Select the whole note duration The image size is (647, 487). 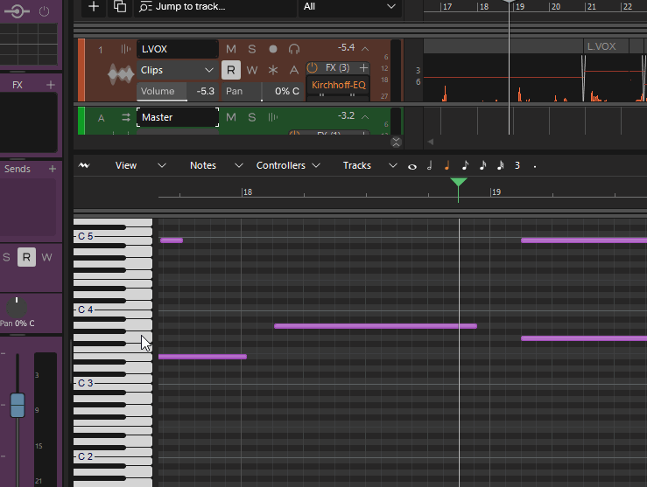[x=412, y=166]
